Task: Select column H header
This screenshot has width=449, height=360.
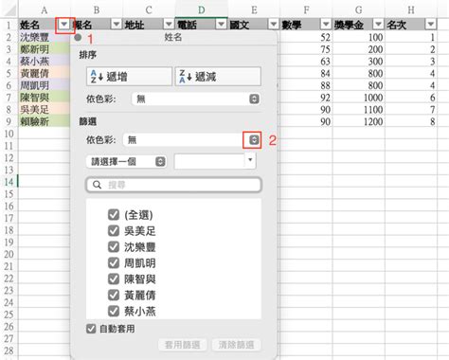Action: coord(411,10)
